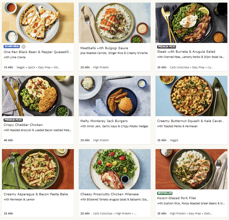Click the Premium Picks badge on the steak card
Screen dimensions: 229x220
pos(167,47)
